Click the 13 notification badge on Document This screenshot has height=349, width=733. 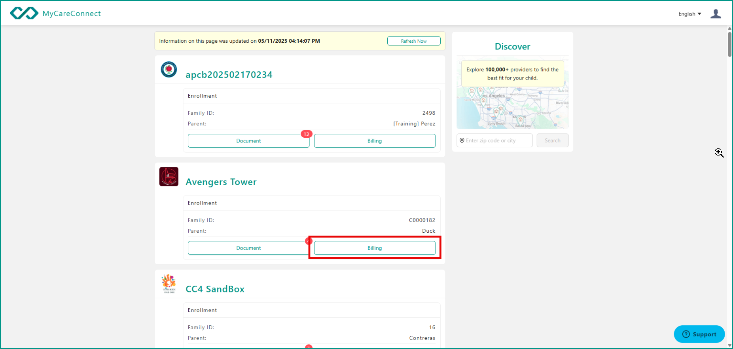click(307, 134)
